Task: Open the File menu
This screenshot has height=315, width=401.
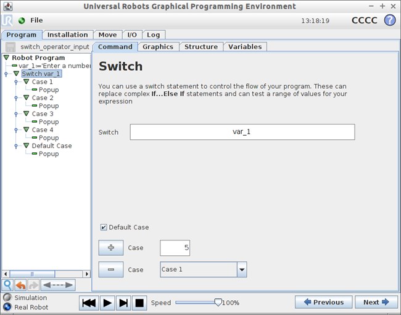Action: coord(36,20)
